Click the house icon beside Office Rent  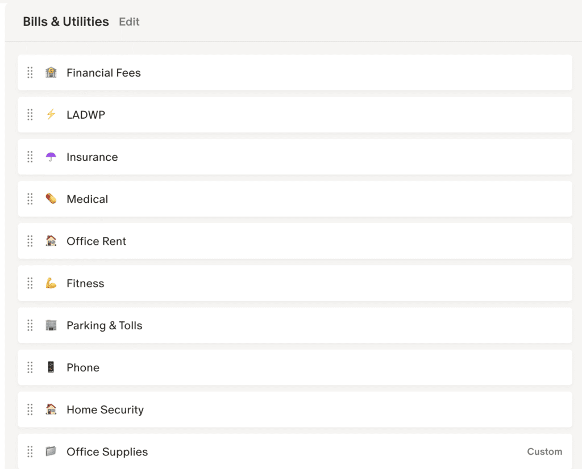tap(51, 241)
